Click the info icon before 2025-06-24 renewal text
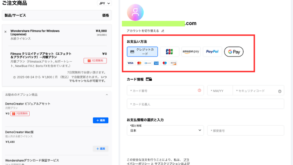Image resolution: width=293 pixels, height=165 pixels. point(14,77)
